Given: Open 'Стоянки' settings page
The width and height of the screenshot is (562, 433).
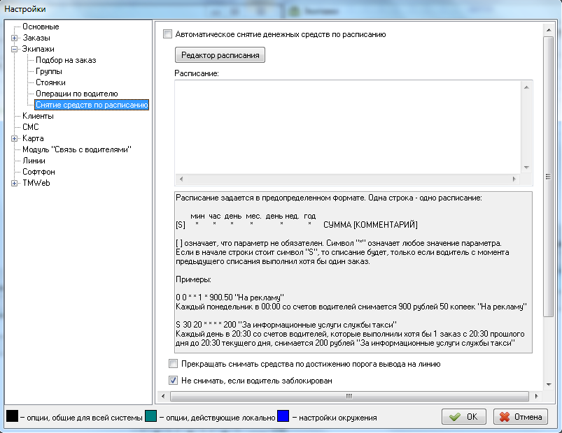Looking at the screenshot, I should tap(50, 82).
